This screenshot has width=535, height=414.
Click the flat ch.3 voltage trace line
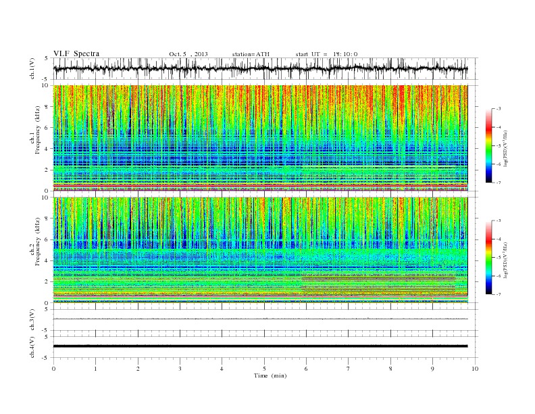(x=260, y=319)
